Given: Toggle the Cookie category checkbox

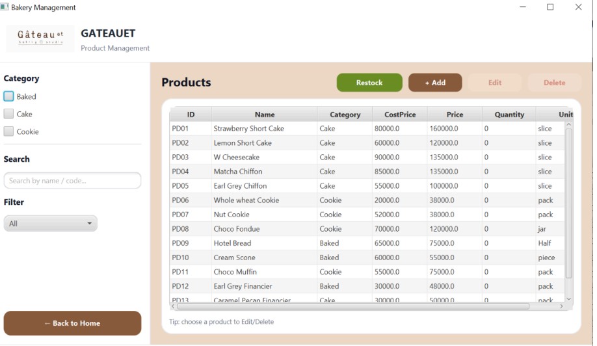Looking at the screenshot, I should click(8, 131).
